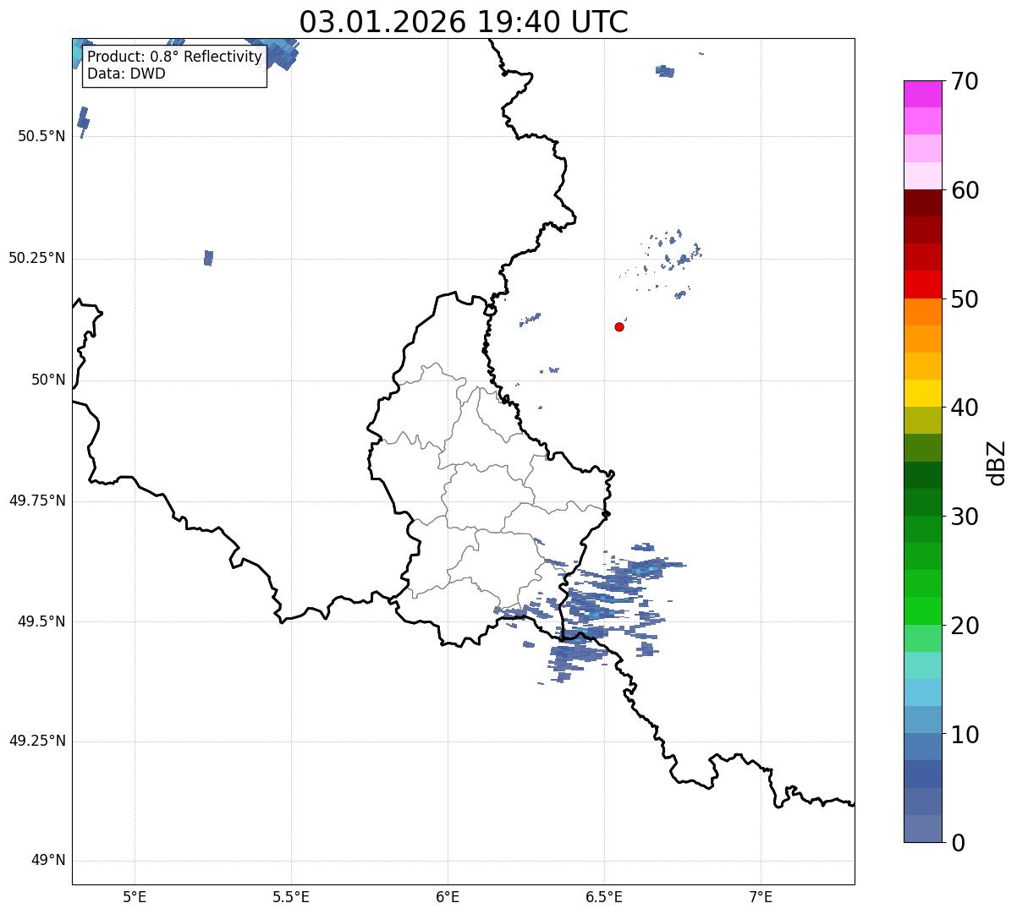
Task: Click the colorbar tick label '30'
Action: (965, 517)
